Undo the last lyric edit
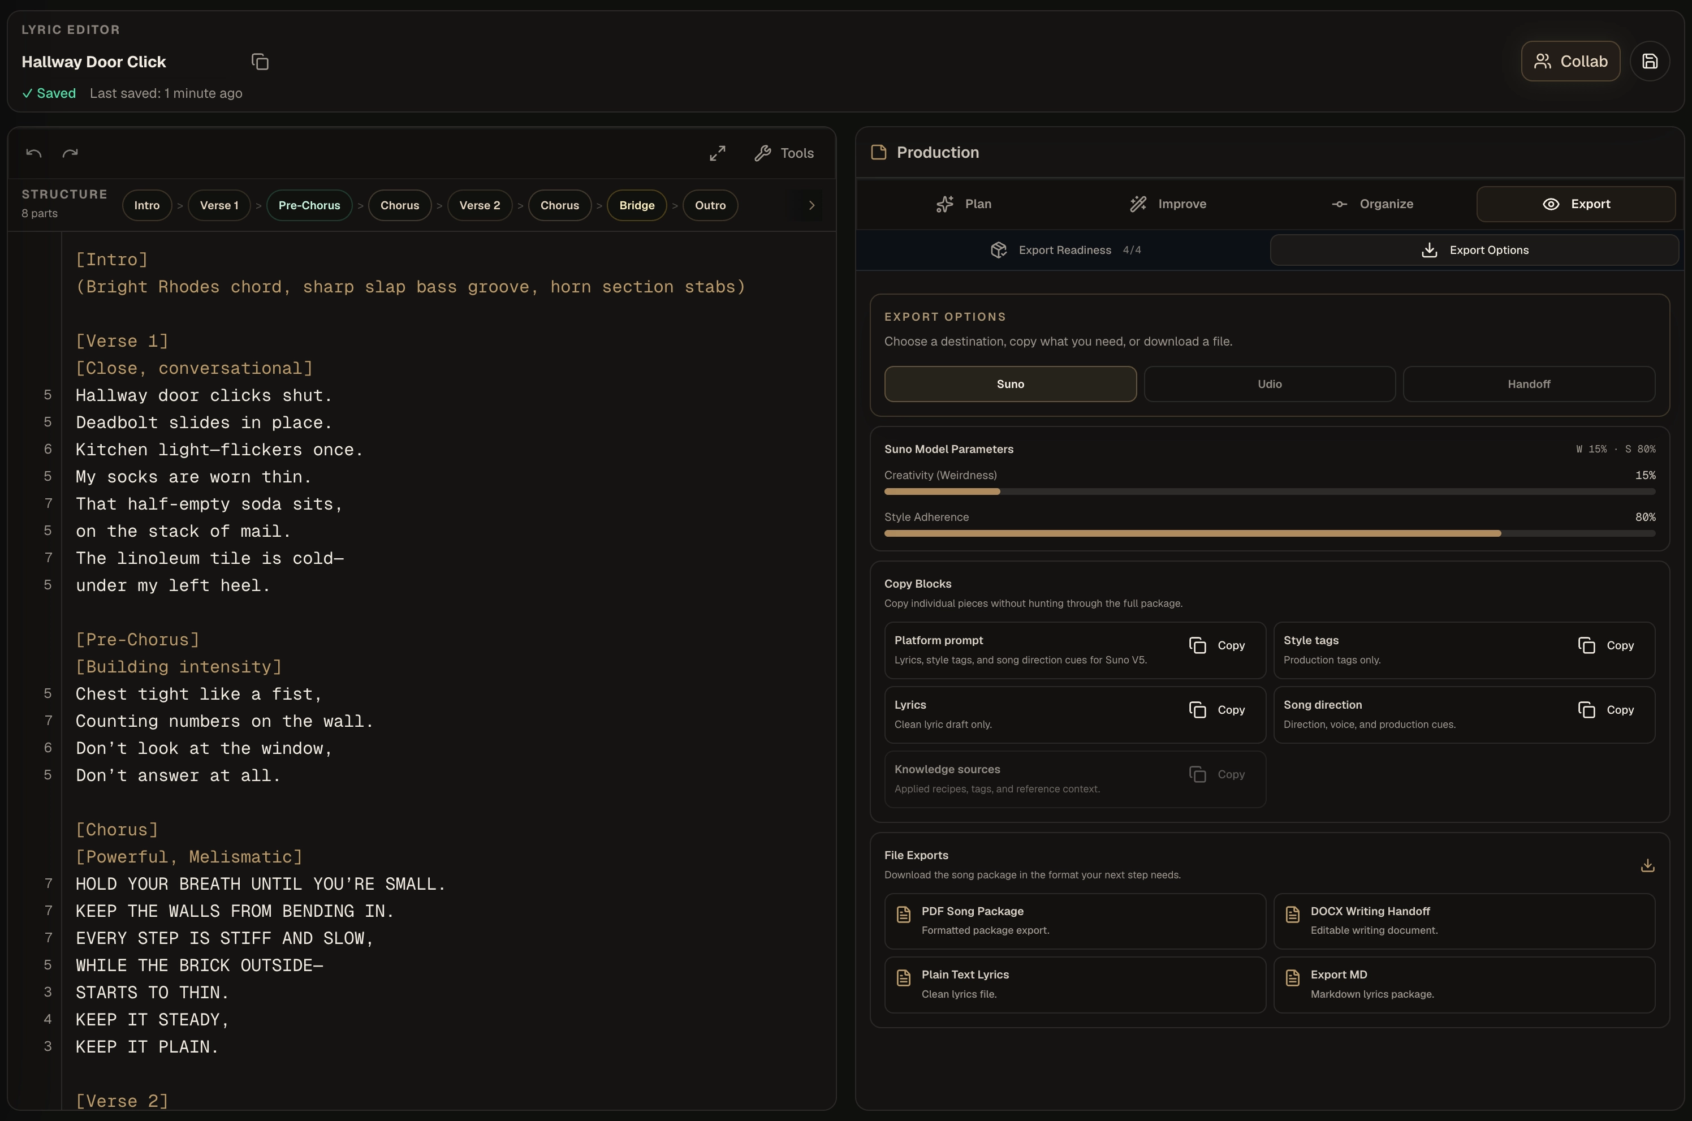The width and height of the screenshot is (1692, 1121). [33, 153]
